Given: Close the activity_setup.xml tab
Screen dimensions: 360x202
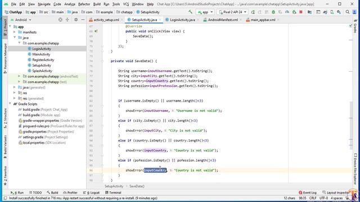Looking at the screenshot, I should click(122, 20).
